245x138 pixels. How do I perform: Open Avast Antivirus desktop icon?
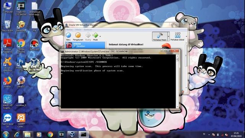pyautogui.click(x=8, y=64)
